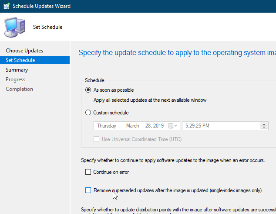Open the Summary step in the sidebar

pyautogui.click(x=17, y=70)
